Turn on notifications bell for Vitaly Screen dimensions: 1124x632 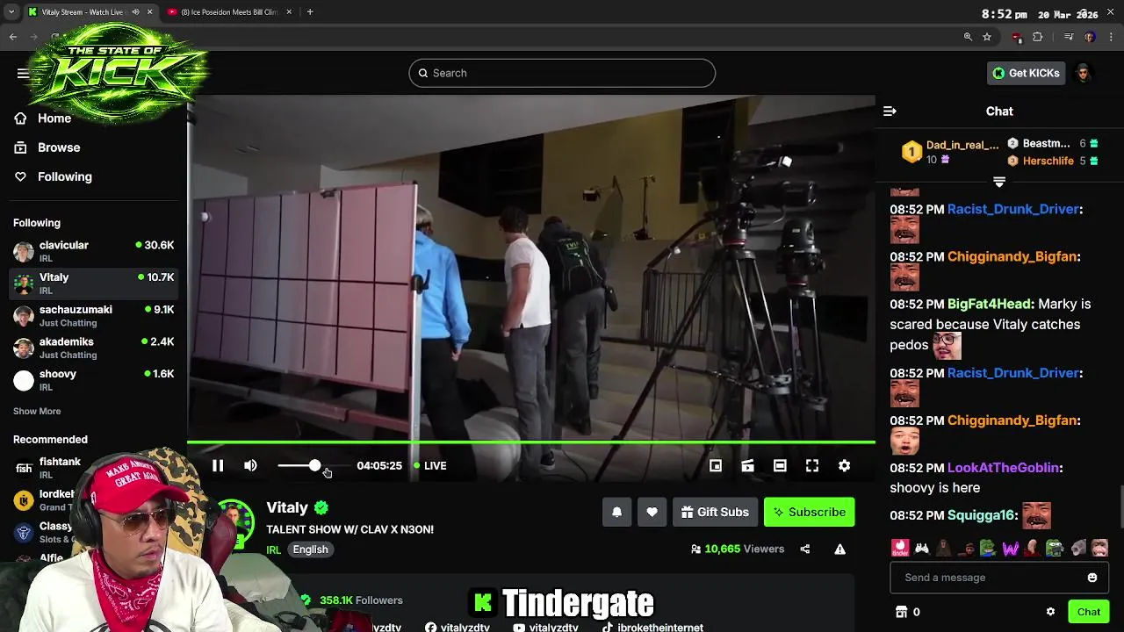[616, 513]
